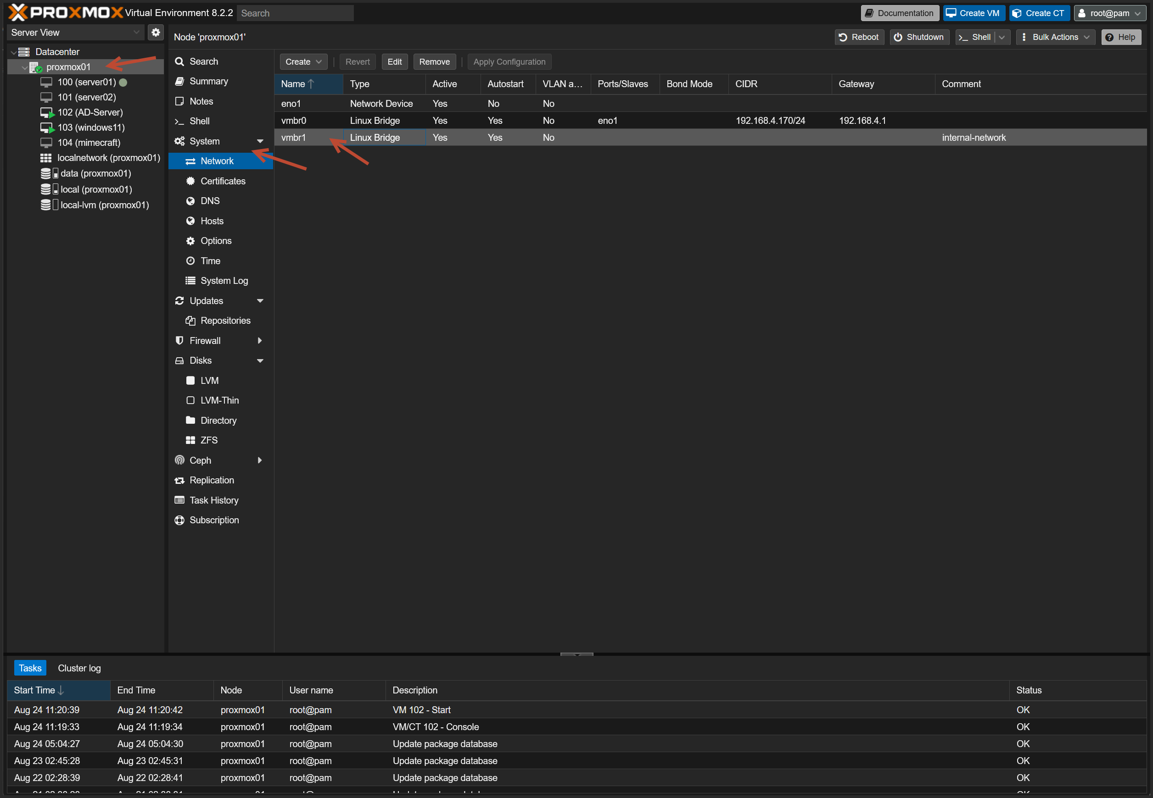
Task: Open the Task History menu item
Action: 214,500
